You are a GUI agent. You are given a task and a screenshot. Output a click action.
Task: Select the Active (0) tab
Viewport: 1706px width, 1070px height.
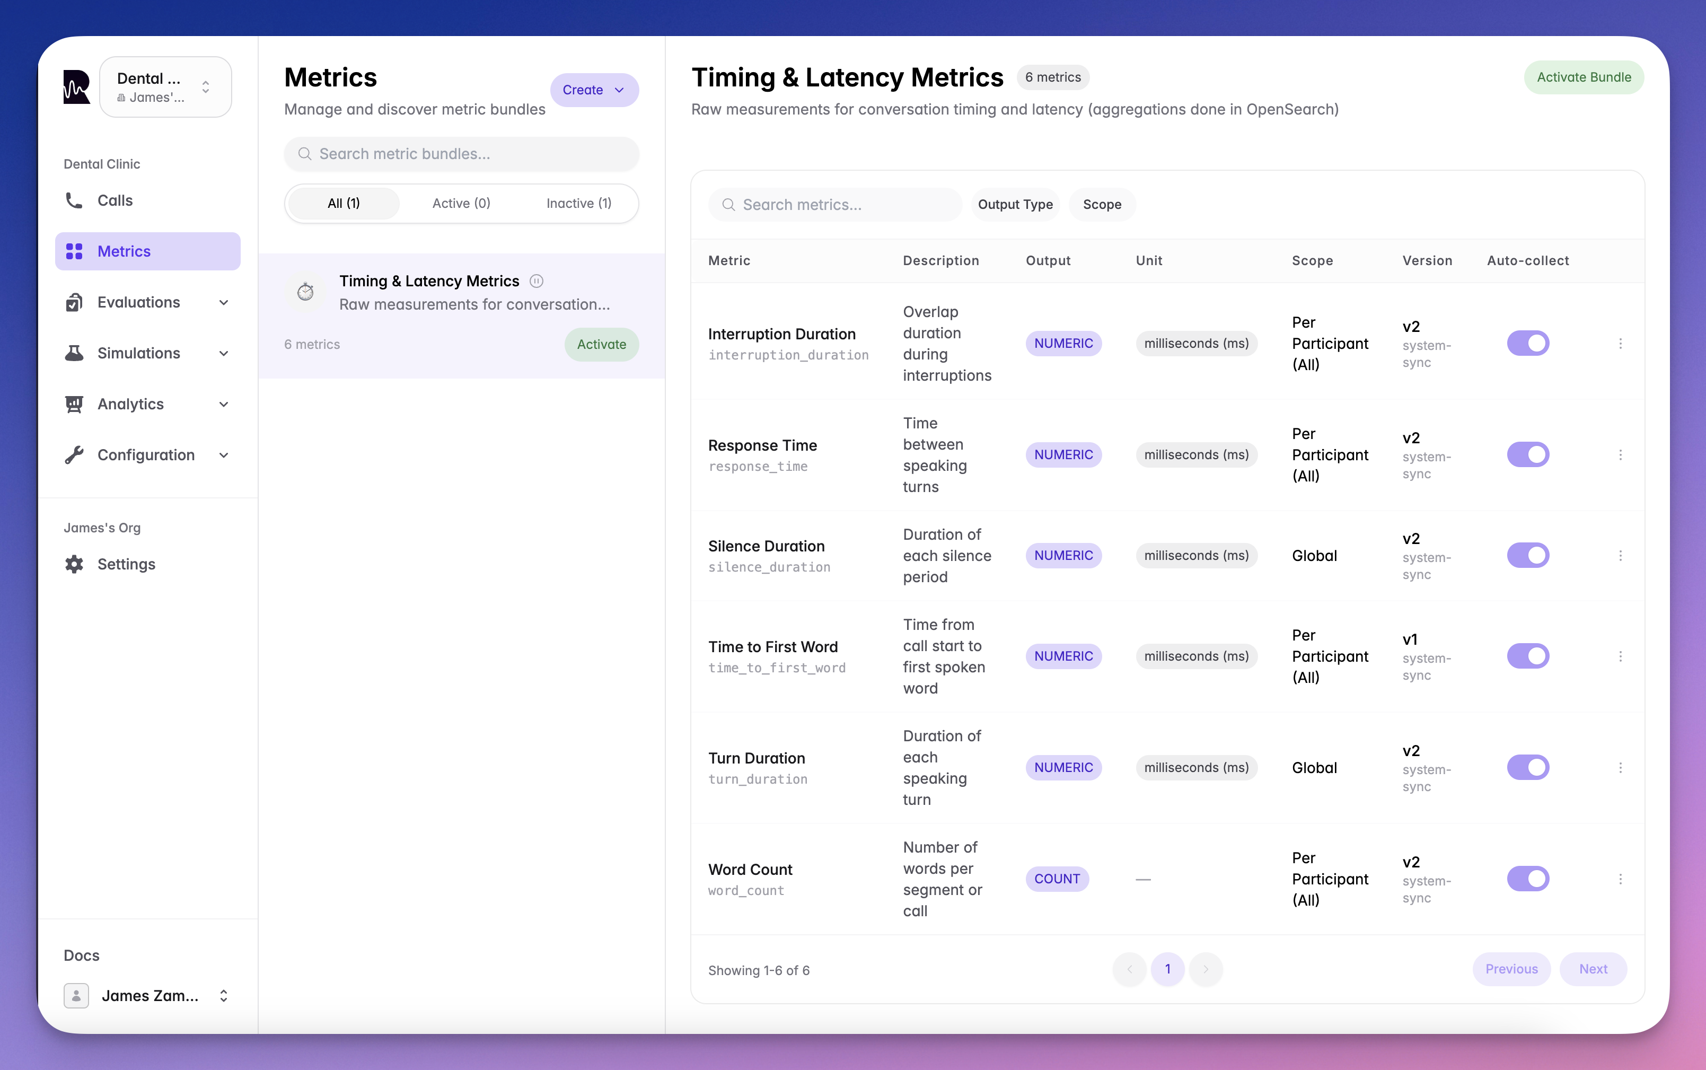[461, 203]
